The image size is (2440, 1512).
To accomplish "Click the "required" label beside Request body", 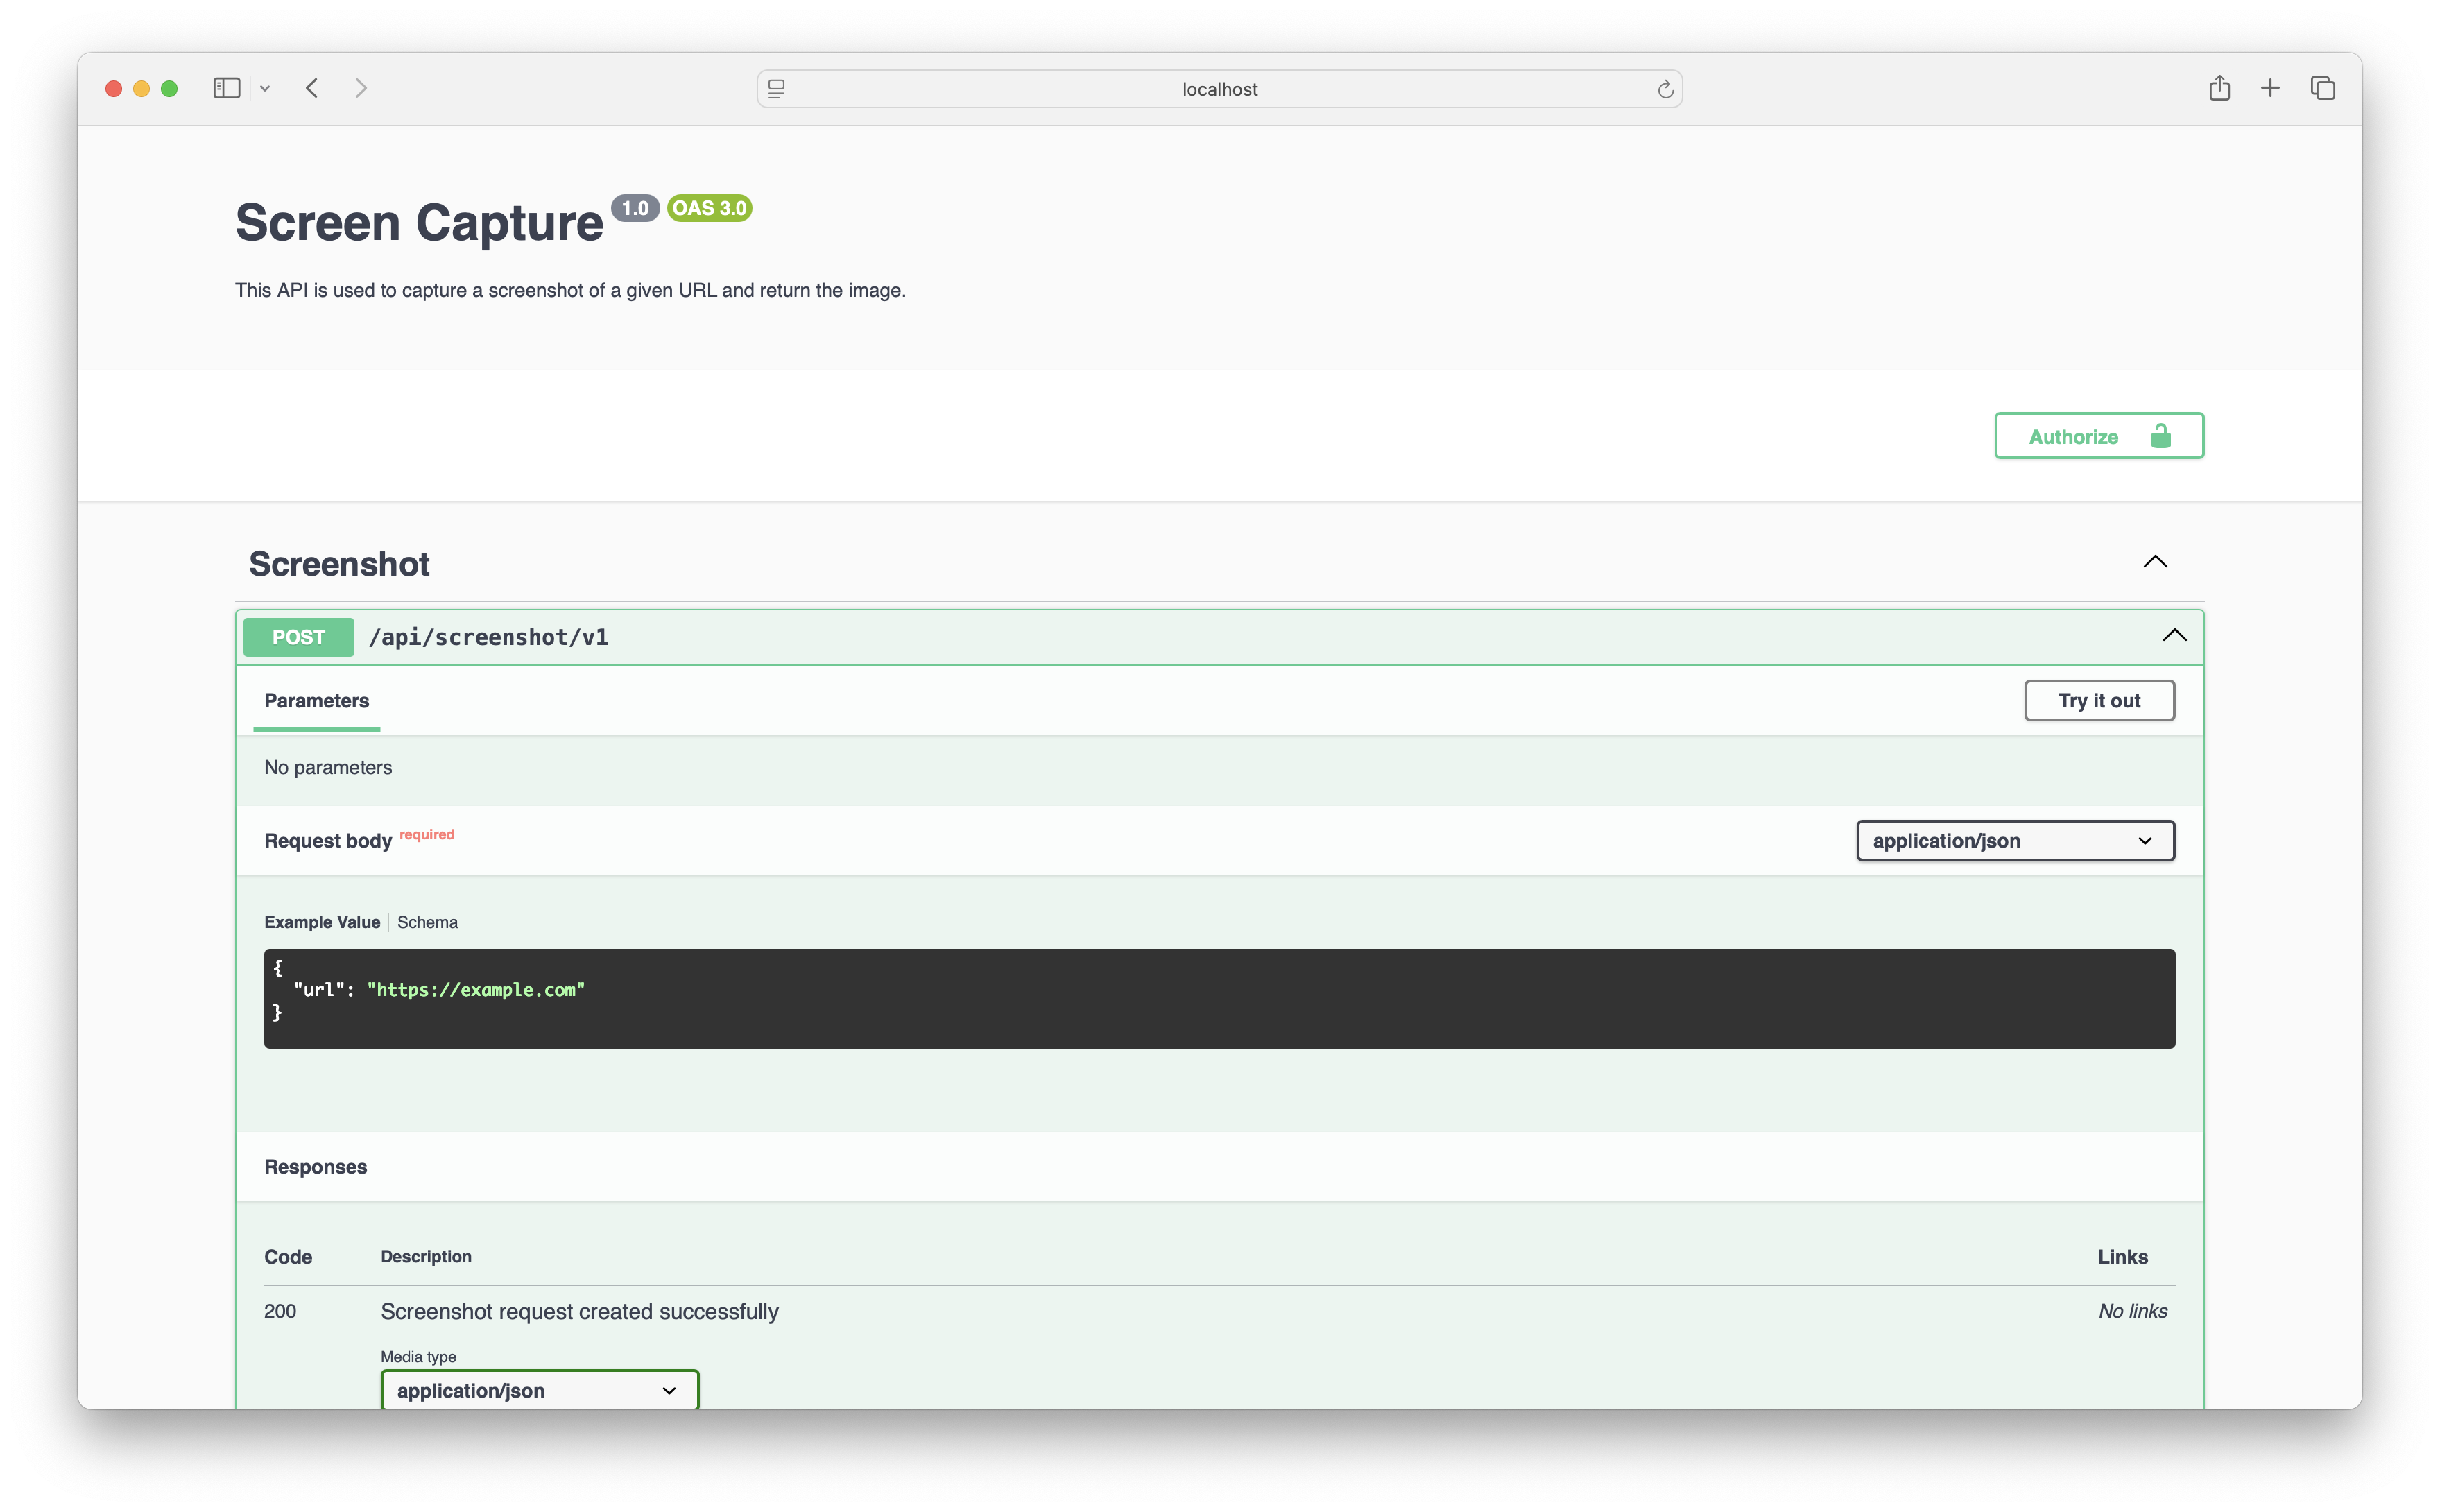I will [427, 834].
